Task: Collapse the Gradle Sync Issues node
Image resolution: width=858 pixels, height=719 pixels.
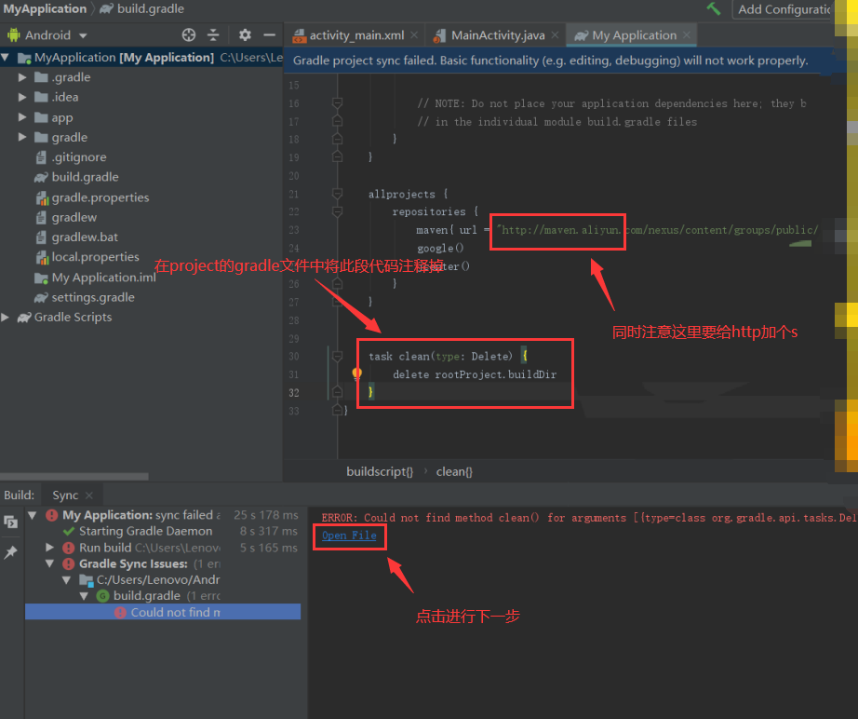Action: [x=50, y=563]
